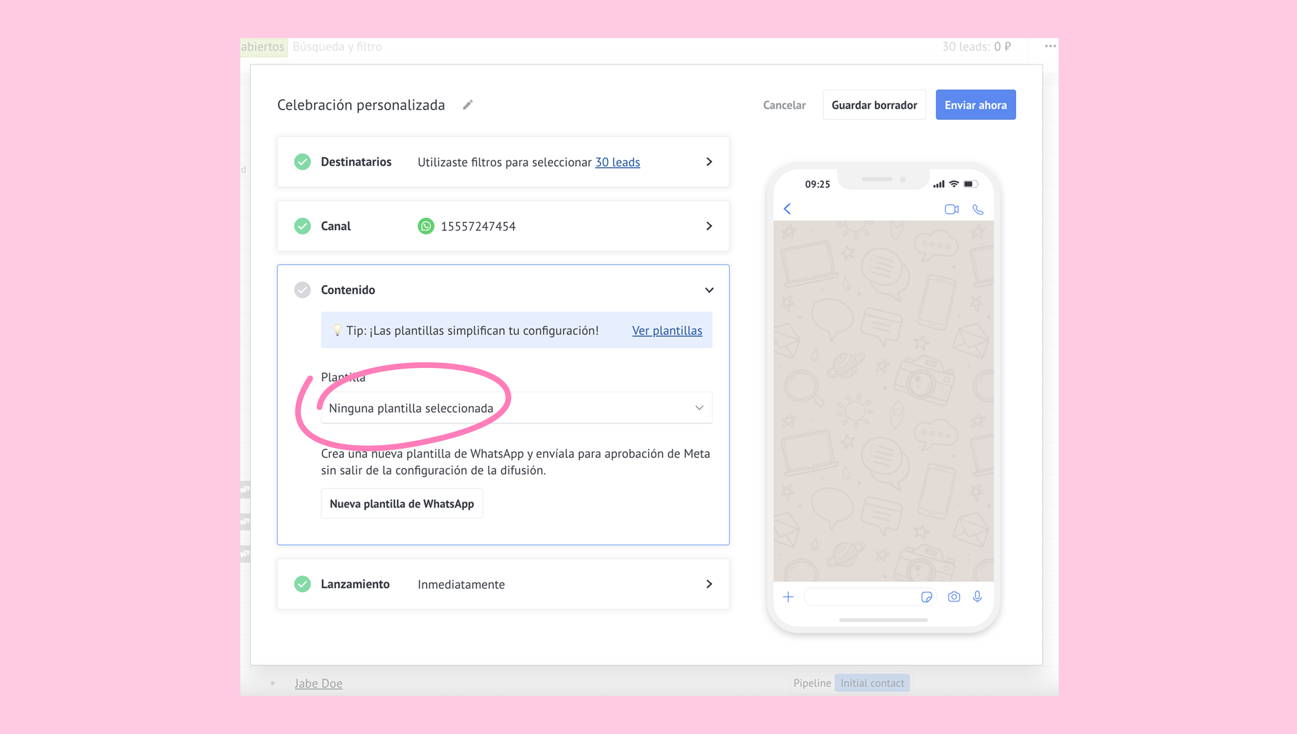Expand the Destinatarios section chevron

[709, 162]
